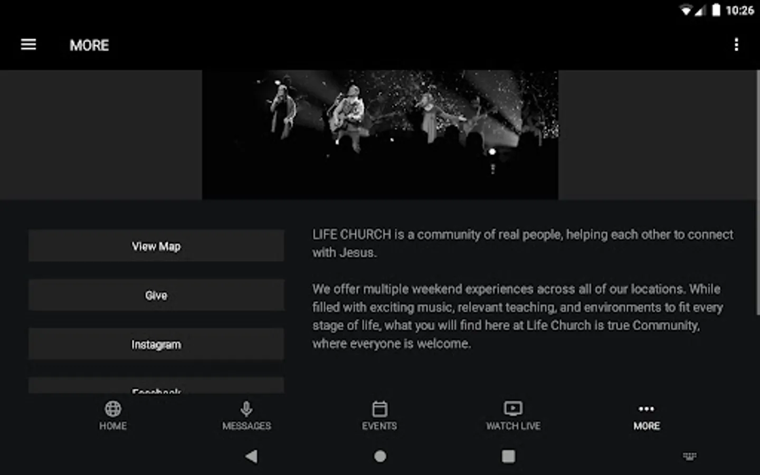The image size is (760, 475).
Task: Switch to the WATCH LIVE tab label
Action: pyautogui.click(x=513, y=426)
